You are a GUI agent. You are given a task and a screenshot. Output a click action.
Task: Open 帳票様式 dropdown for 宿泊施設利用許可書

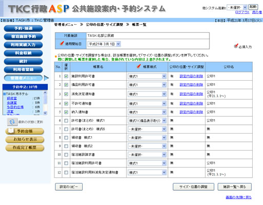147,163
